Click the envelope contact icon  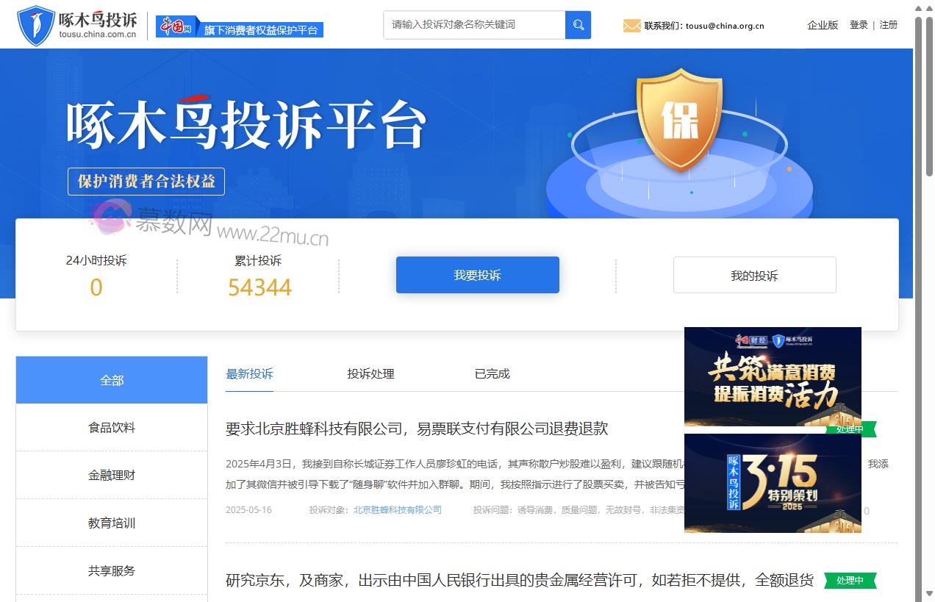coord(631,26)
